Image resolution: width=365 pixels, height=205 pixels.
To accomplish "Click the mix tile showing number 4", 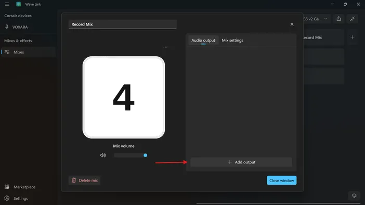I will coord(124,97).
